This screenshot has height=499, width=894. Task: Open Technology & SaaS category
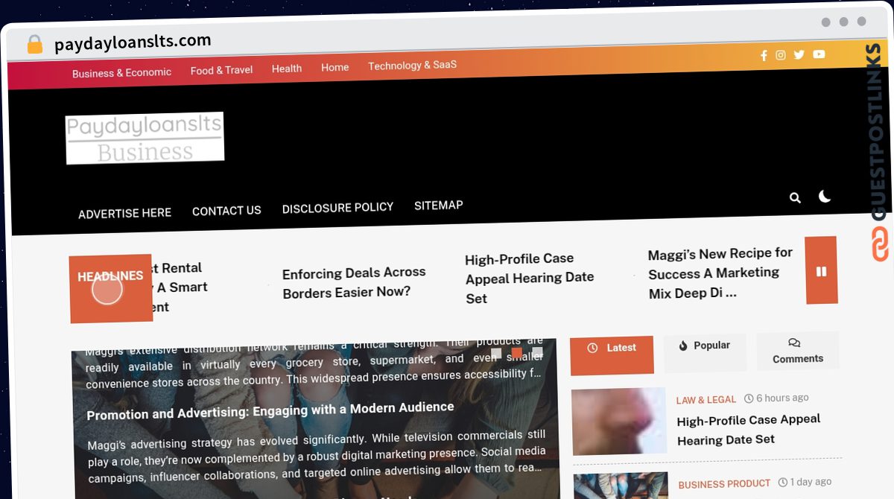coord(412,66)
